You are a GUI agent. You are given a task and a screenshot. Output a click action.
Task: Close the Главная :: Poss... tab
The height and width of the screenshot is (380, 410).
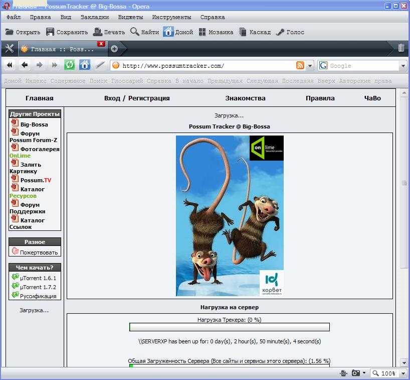point(101,44)
